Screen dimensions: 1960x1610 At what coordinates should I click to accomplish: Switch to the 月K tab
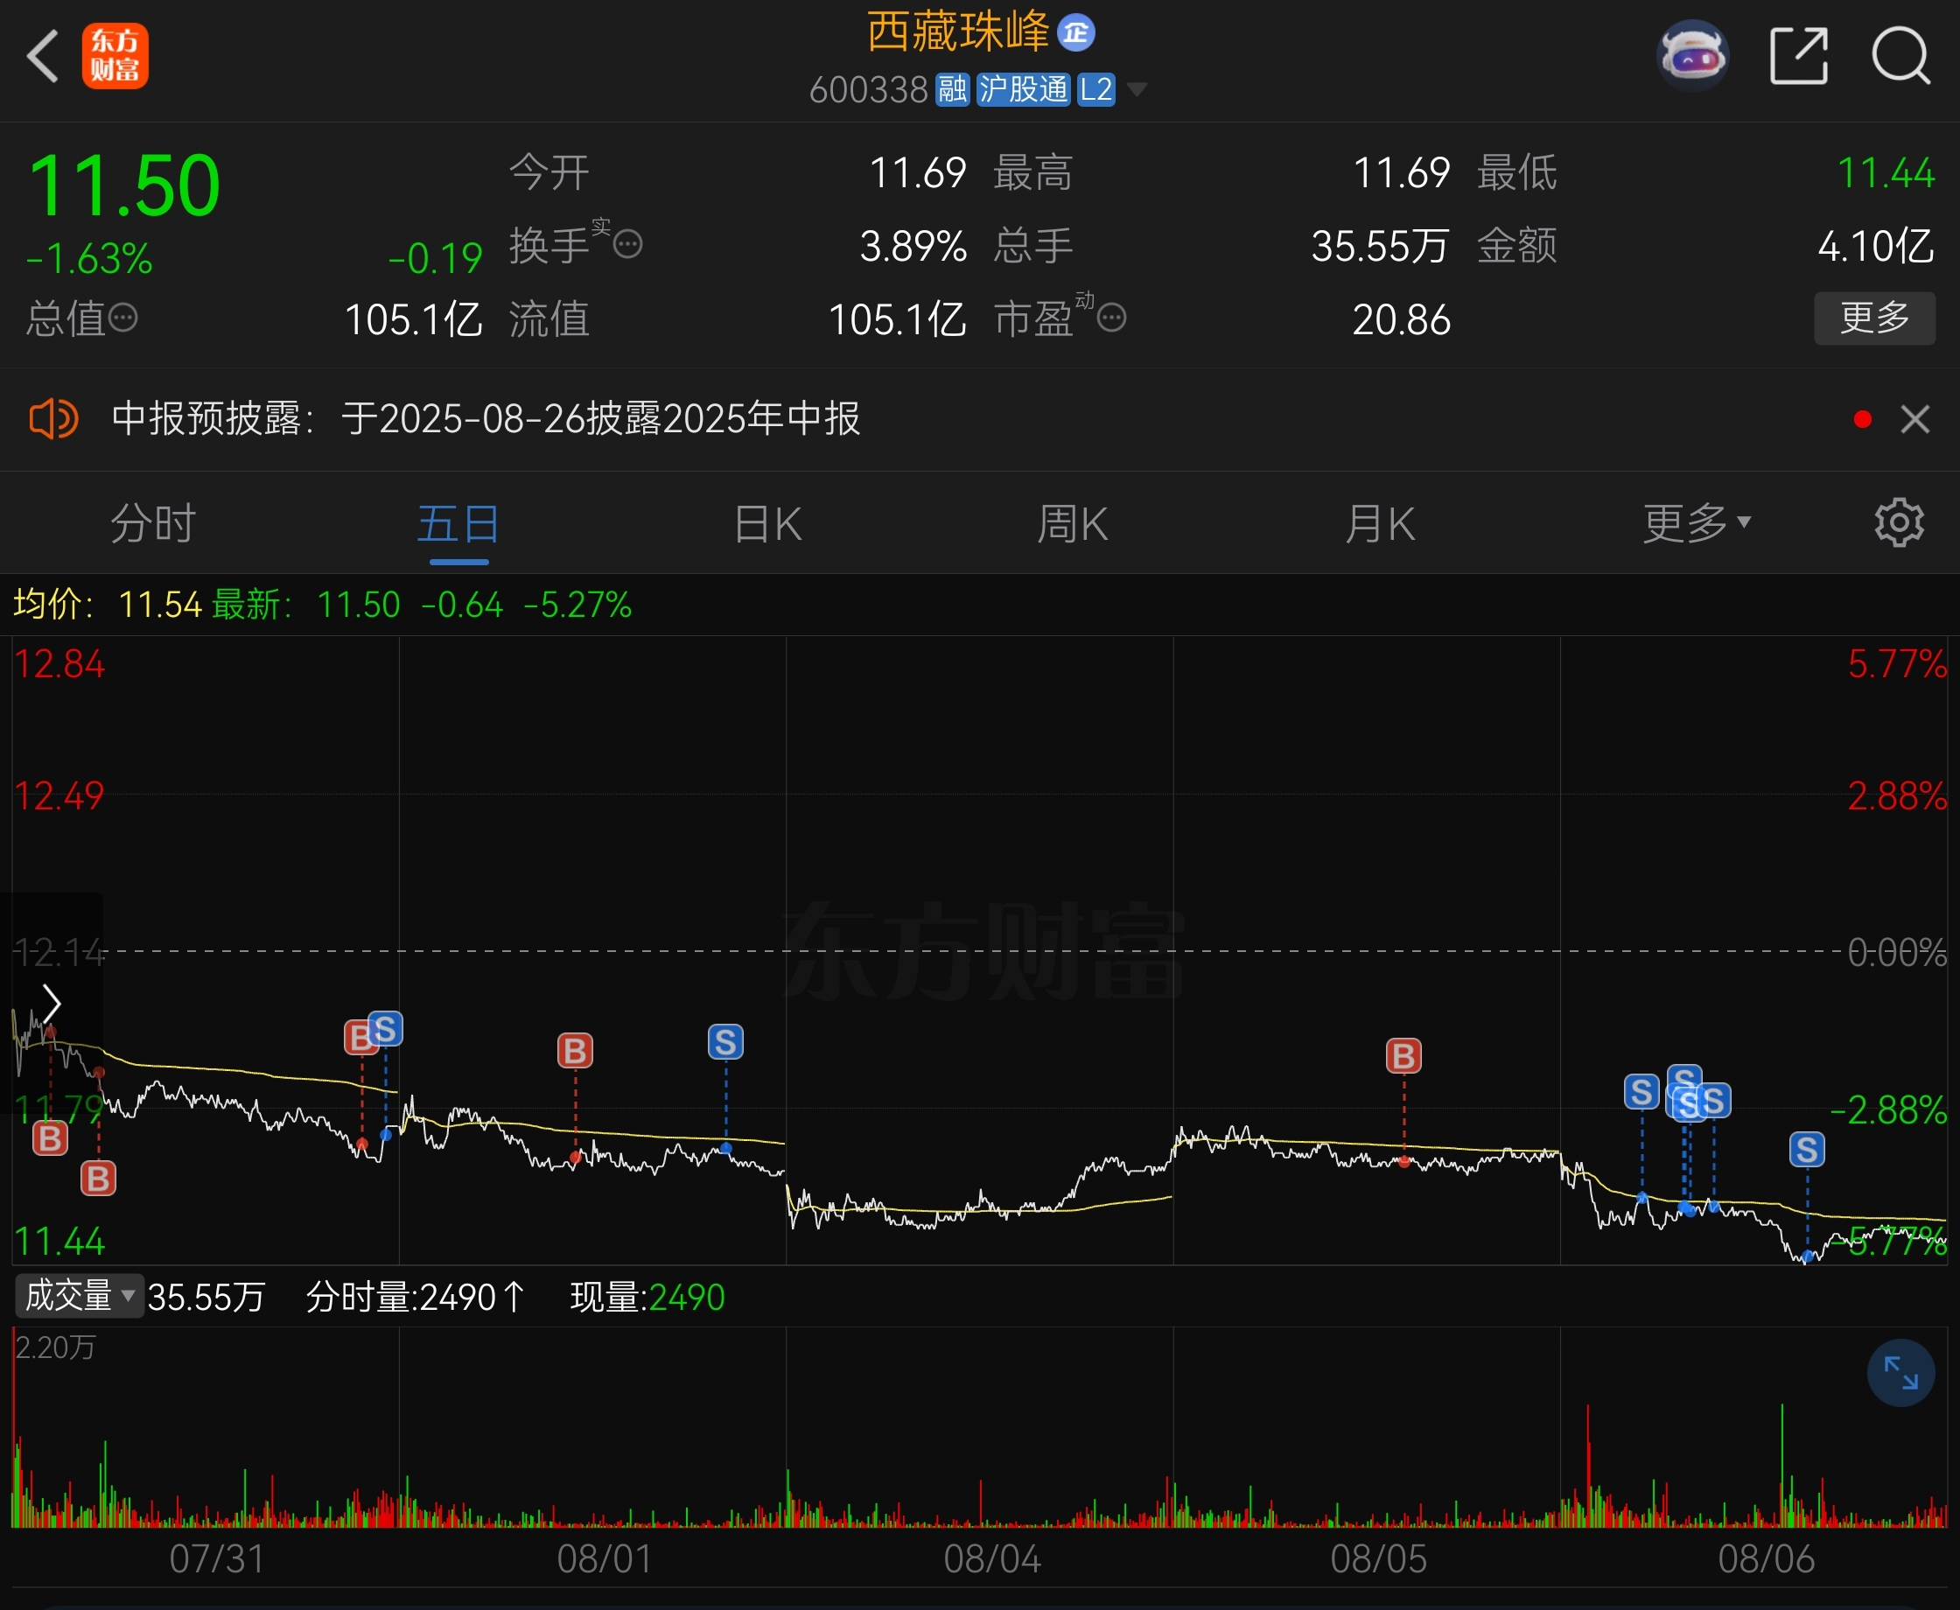click(1380, 524)
